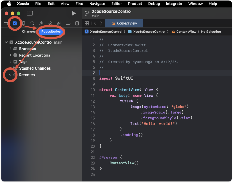Click the 'var body: some View {' line
The width and height of the screenshot is (233, 183).
(x=134, y=95)
